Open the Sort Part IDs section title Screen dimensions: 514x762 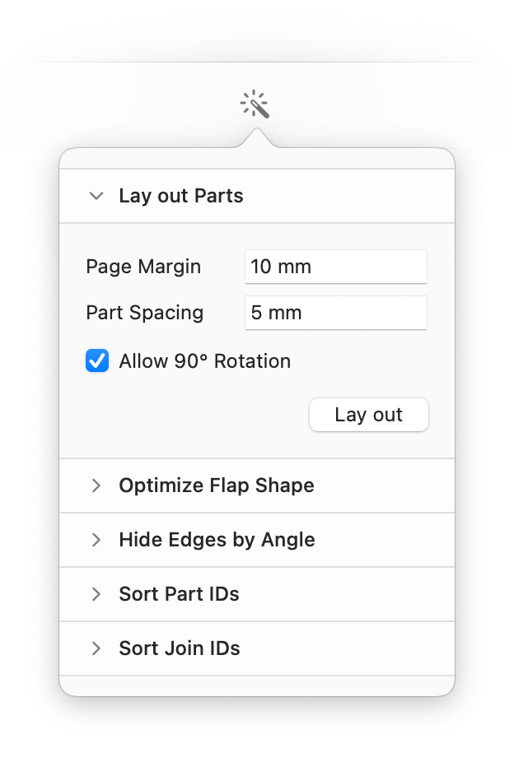pos(179,594)
